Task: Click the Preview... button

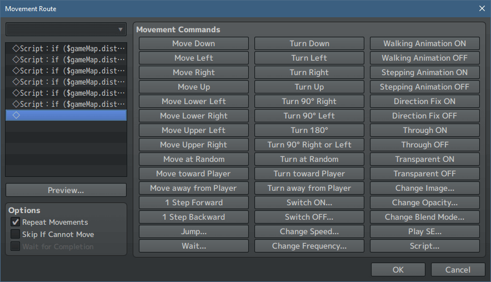Action: (66, 190)
